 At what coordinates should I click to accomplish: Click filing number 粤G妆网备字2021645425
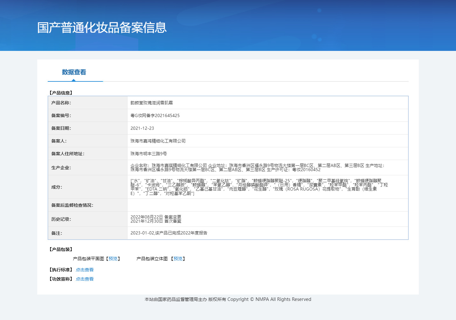coord(155,115)
